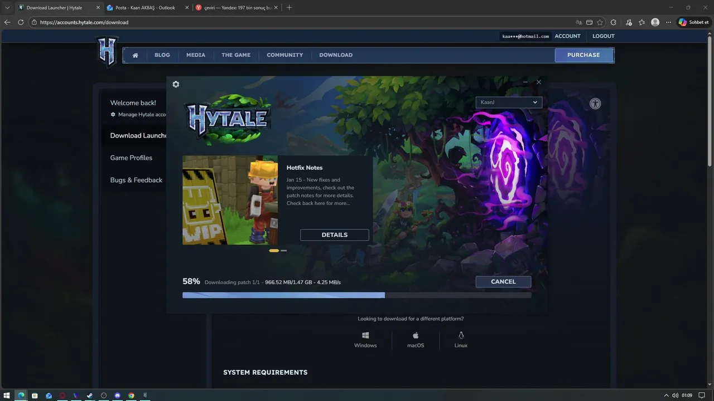Open browser settings and more menu
Viewport: 714px width, 401px height.
click(x=668, y=22)
